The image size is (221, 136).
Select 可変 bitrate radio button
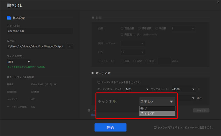tap(122, 61)
